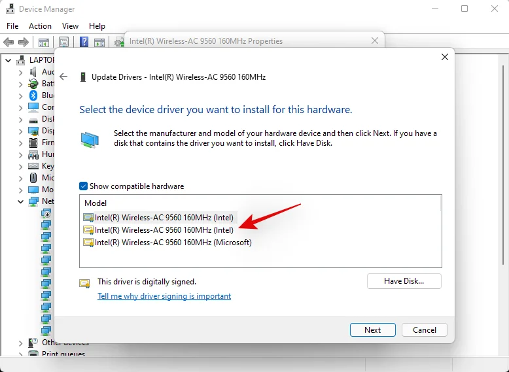Close the Update Drivers dialog
The width and height of the screenshot is (509, 372).
tap(445, 57)
